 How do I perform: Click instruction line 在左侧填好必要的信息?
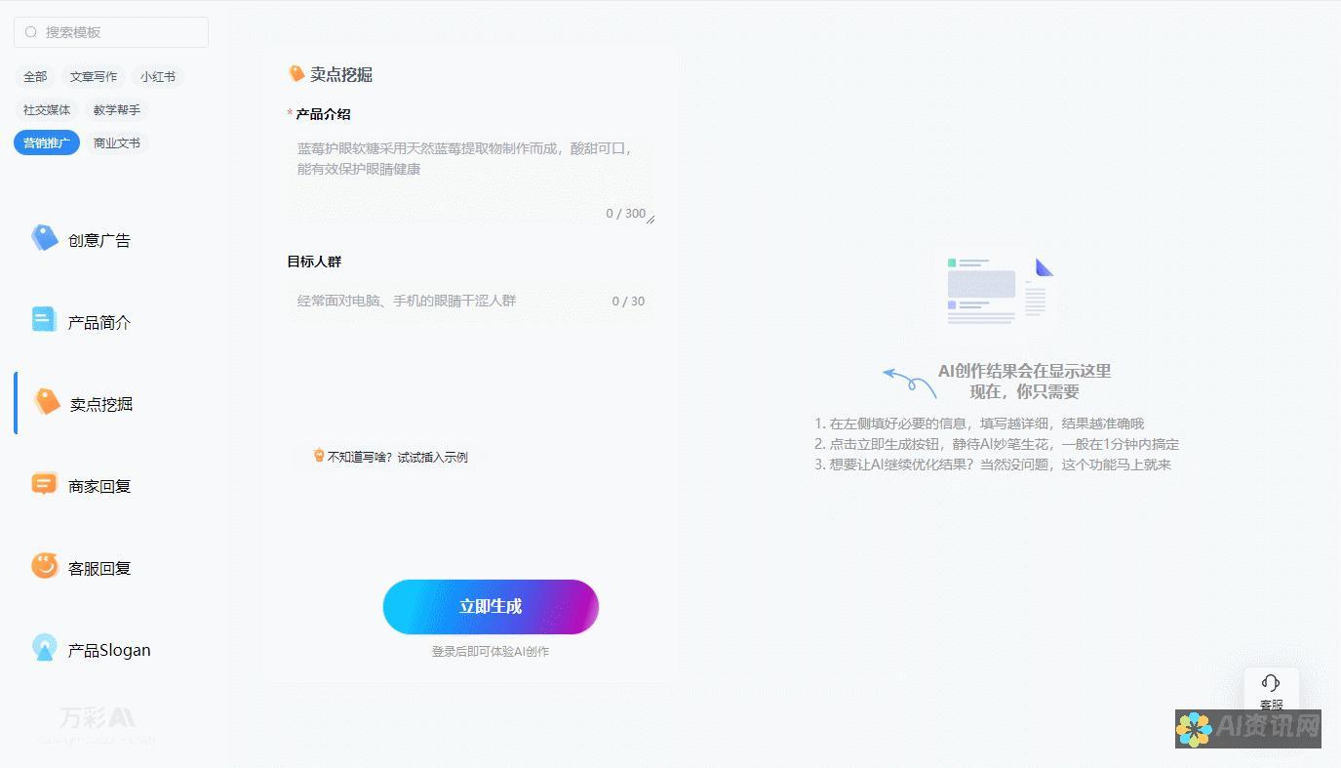coord(979,424)
